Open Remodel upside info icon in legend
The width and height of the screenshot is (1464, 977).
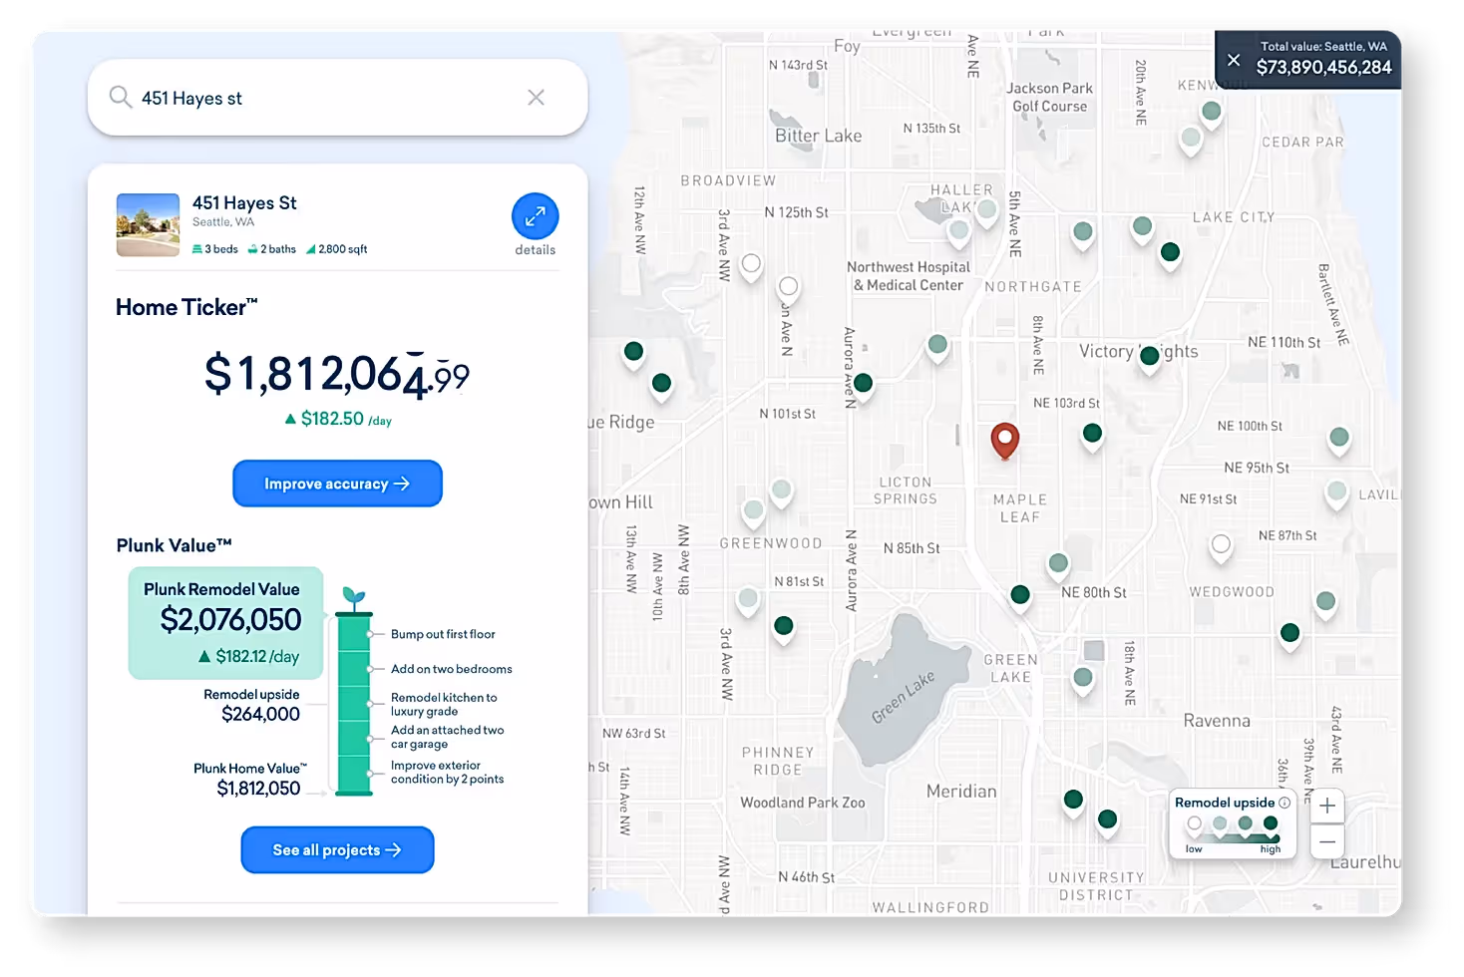point(1284,803)
